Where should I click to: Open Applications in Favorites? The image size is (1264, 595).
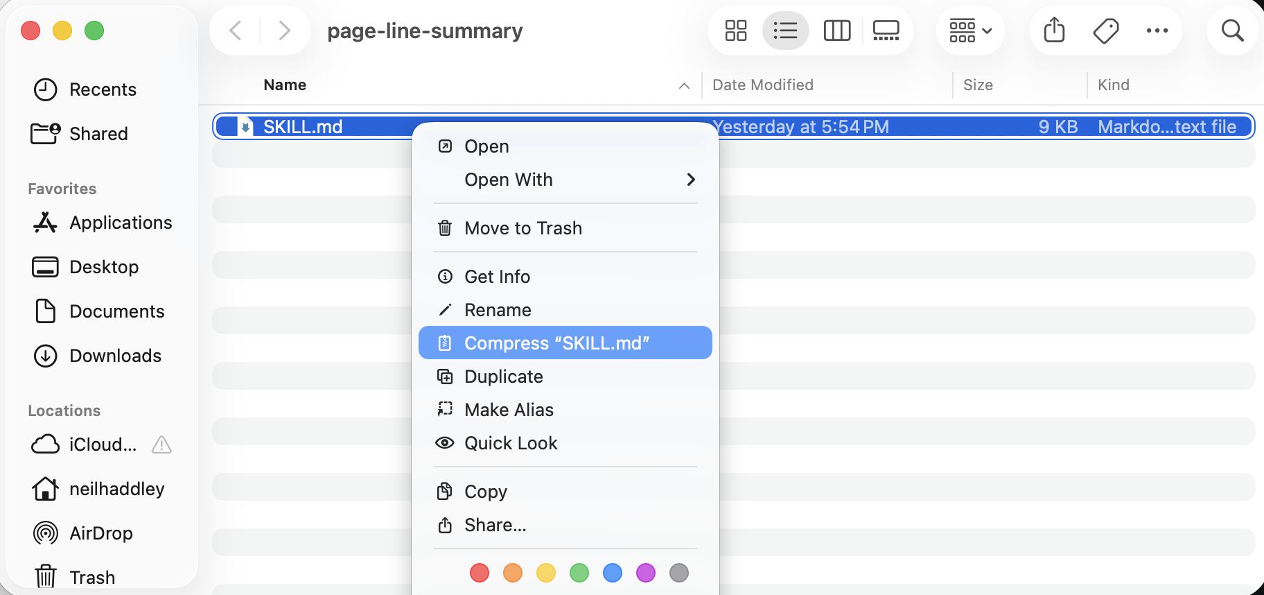pyautogui.click(x=102, y=223)
